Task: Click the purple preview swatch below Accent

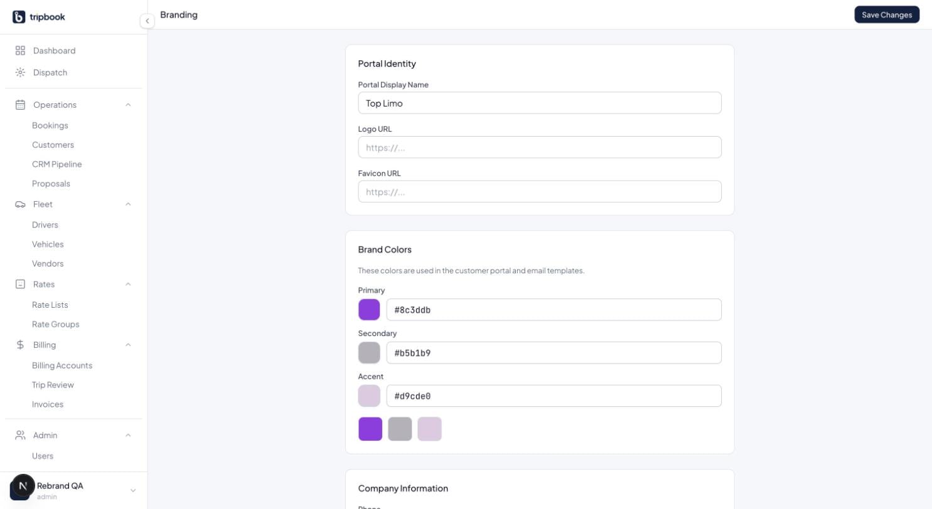Action: point(370,429)
